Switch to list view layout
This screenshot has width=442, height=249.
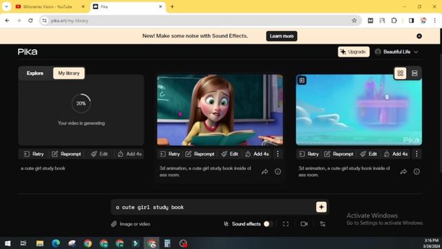[414, 73]
